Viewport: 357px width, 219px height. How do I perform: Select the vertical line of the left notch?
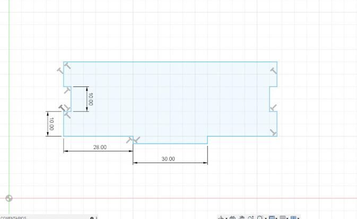[71, 99]
